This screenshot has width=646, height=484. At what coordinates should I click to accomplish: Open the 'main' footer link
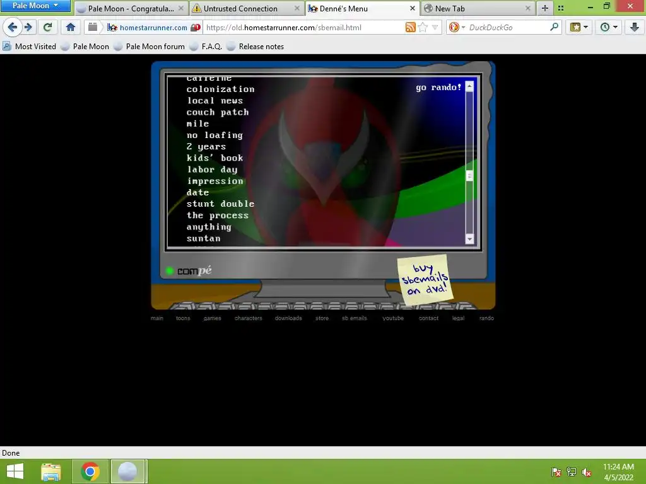click(157, 318)
